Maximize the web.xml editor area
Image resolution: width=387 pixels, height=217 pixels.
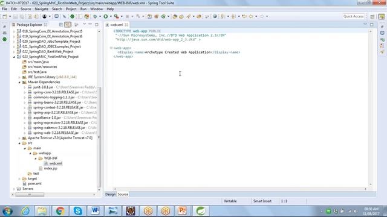tap(371, 24)
